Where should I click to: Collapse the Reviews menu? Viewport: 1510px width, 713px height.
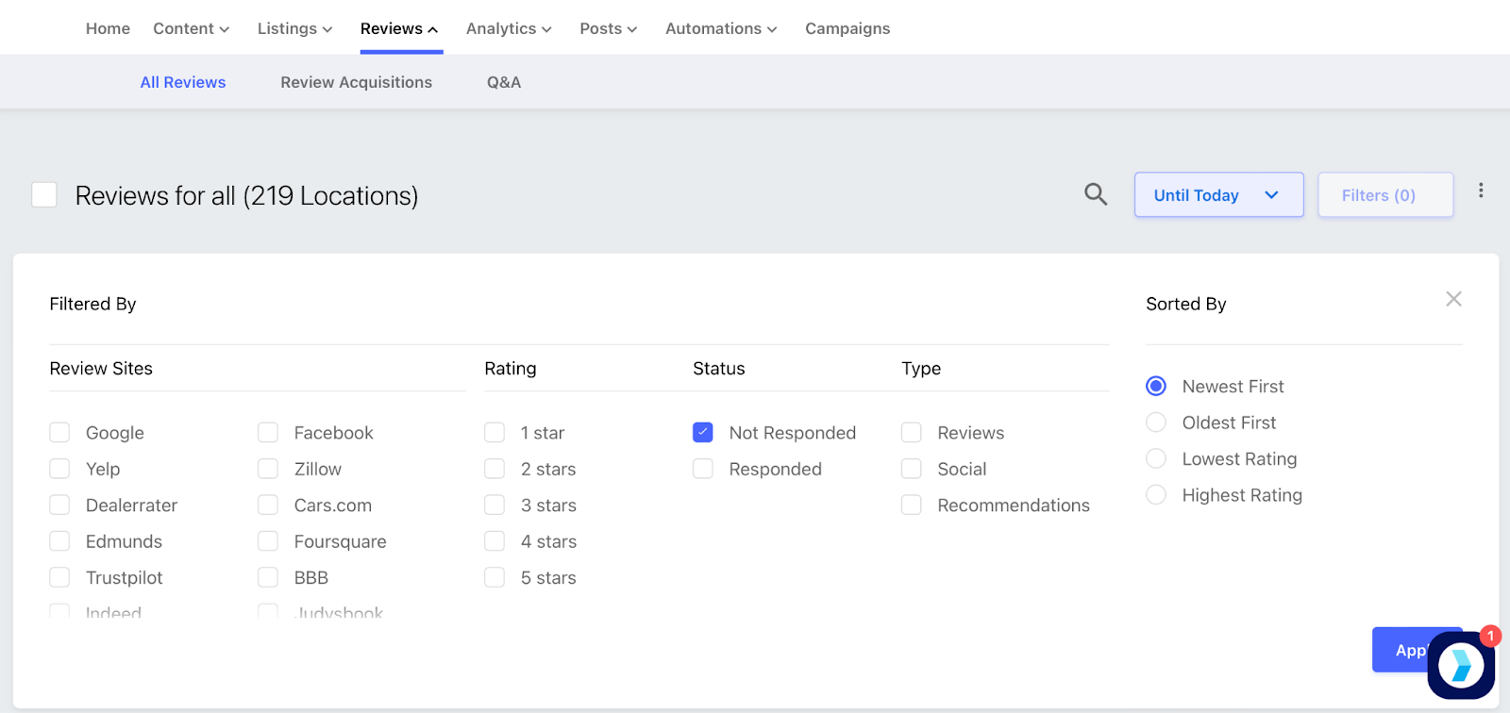point(400,28)
